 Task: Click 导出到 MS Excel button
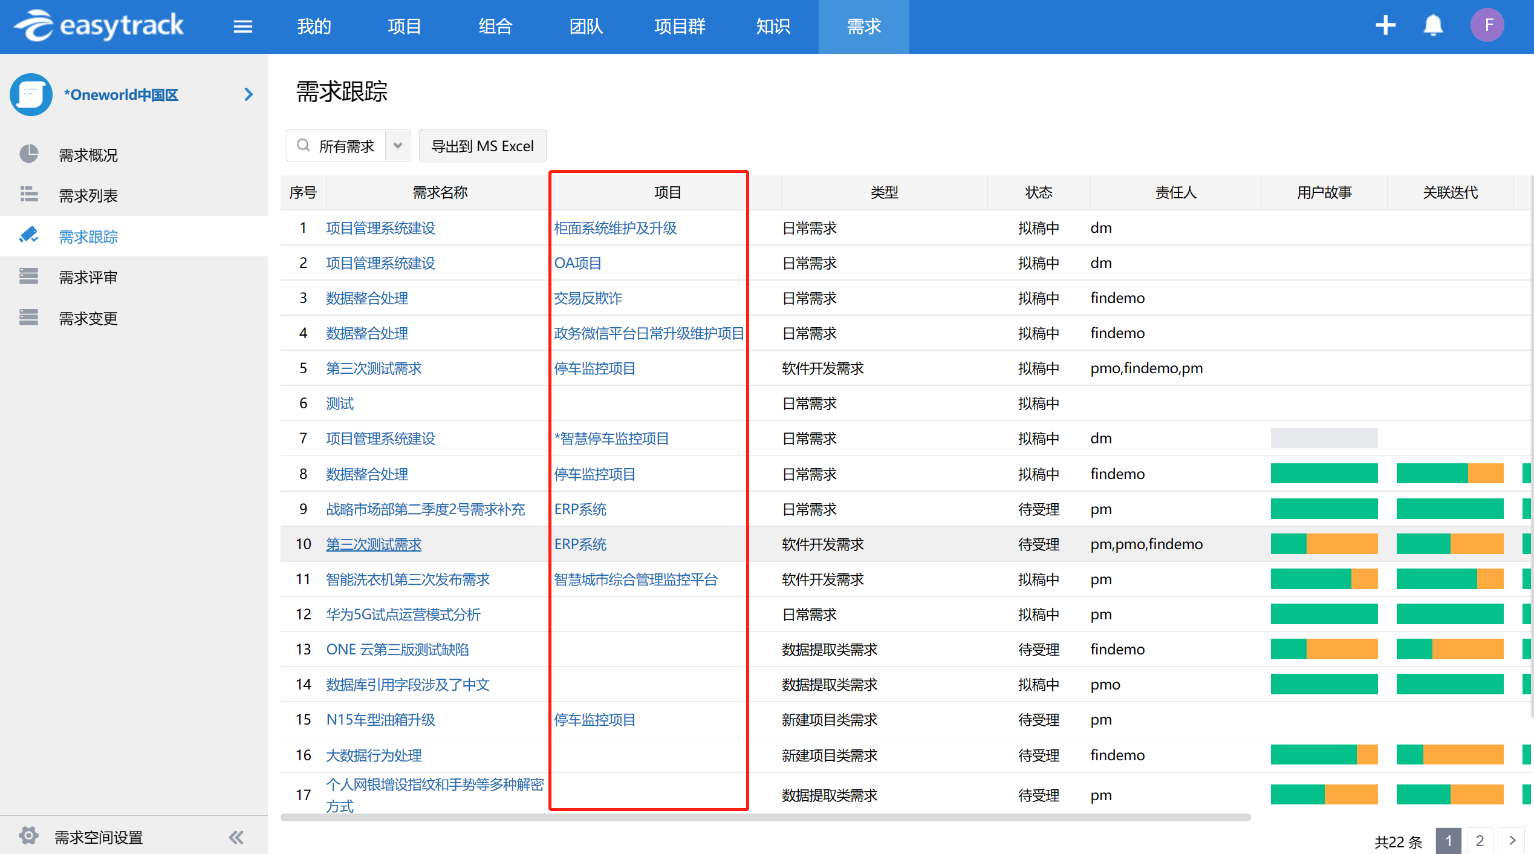482,146
